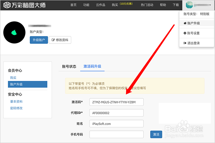This screenshot has width=215, height=143.
Task: Focus the empty 手机号码 input field
Action: pyautogui.click(x=117, y=134)
